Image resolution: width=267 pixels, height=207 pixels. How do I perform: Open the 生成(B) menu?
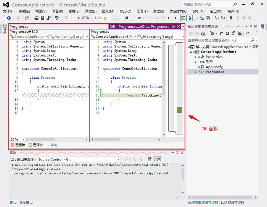tap(74, 11)
